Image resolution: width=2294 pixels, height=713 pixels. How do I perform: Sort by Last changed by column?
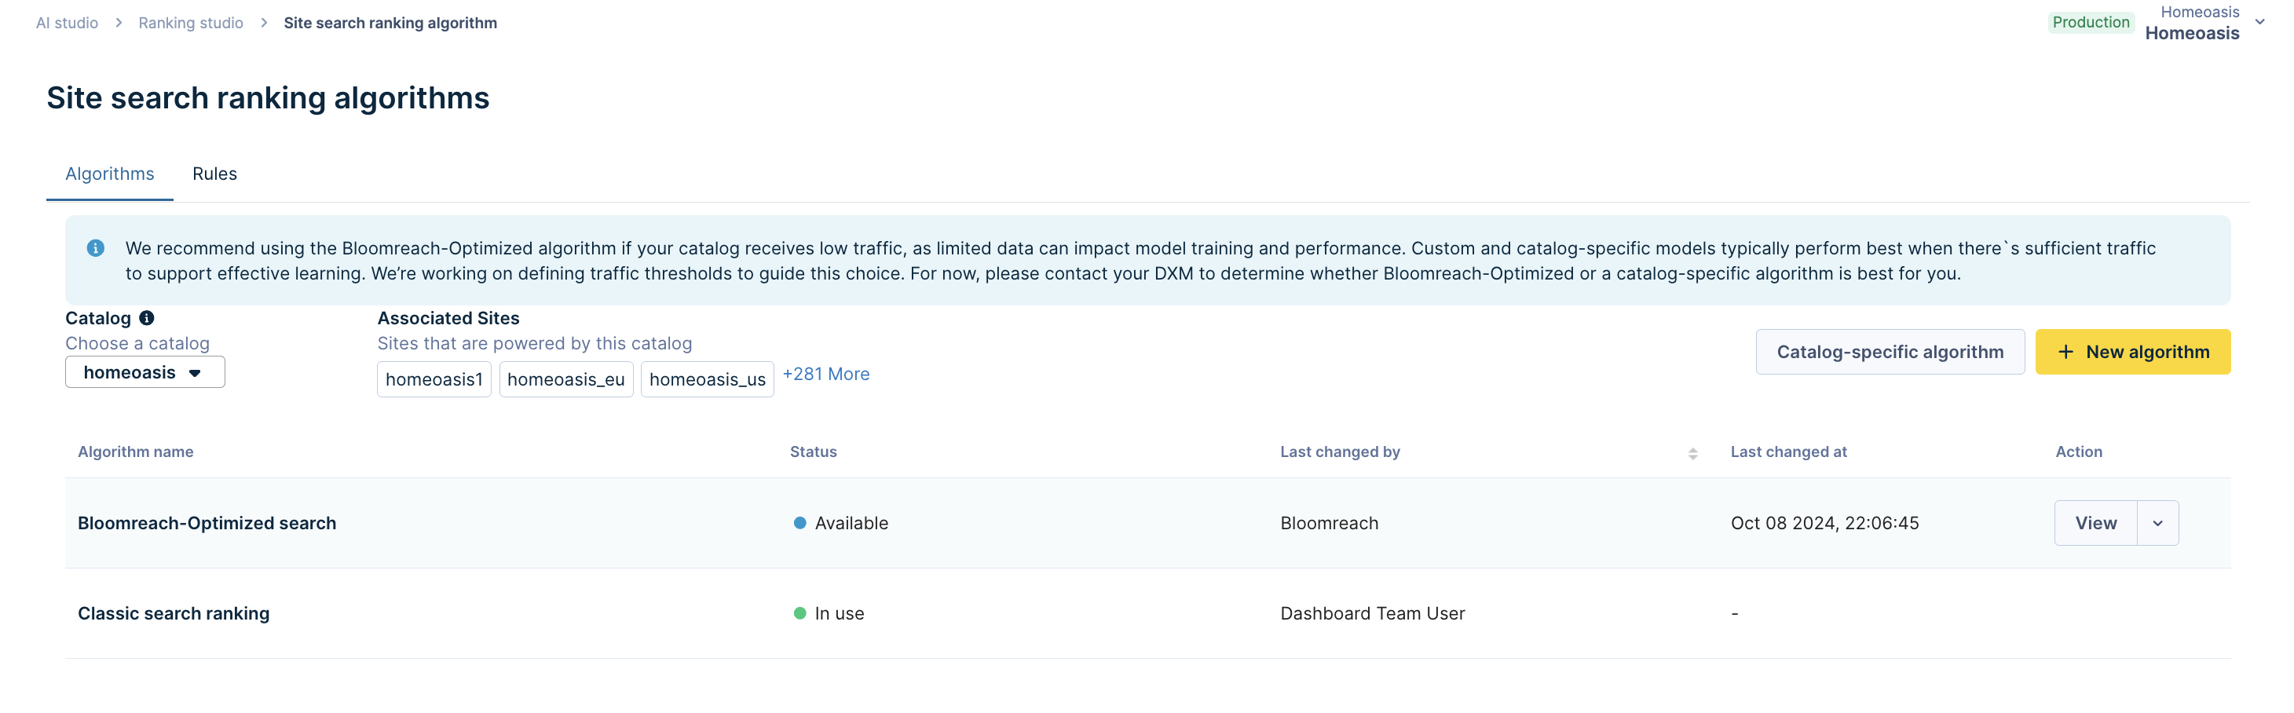pyautogui.click(x=1693, y=453)
